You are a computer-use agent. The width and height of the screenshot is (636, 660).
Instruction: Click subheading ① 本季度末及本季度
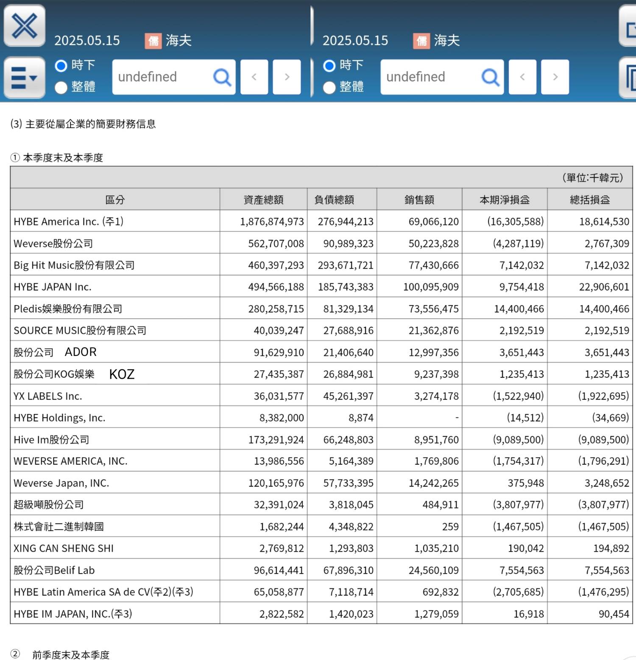[57, 158]
